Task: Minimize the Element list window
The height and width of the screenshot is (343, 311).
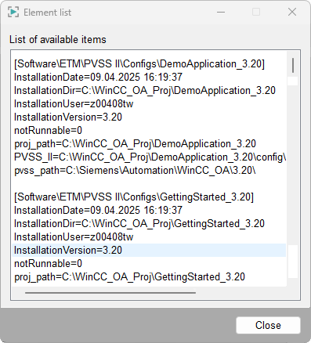Action: [221, 12]
